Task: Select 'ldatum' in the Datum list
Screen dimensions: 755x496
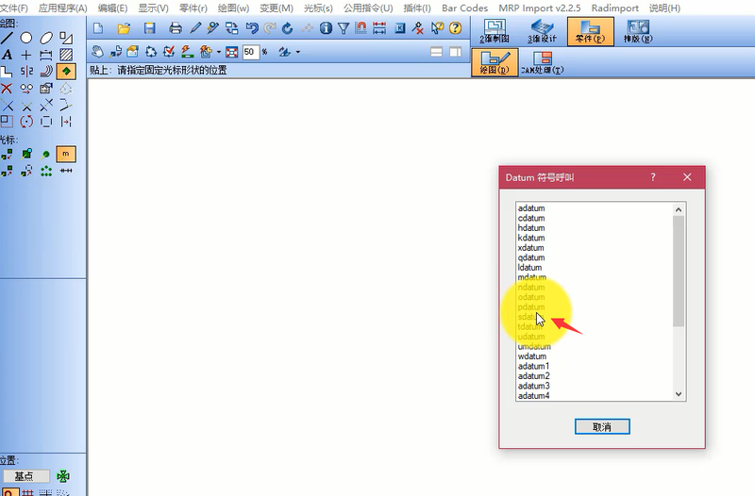Action: [529, 268]
